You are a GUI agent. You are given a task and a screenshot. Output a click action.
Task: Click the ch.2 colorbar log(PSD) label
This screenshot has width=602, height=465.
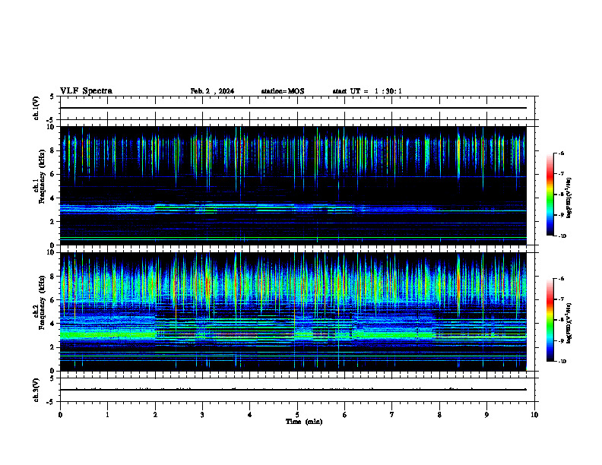point(569,324)
